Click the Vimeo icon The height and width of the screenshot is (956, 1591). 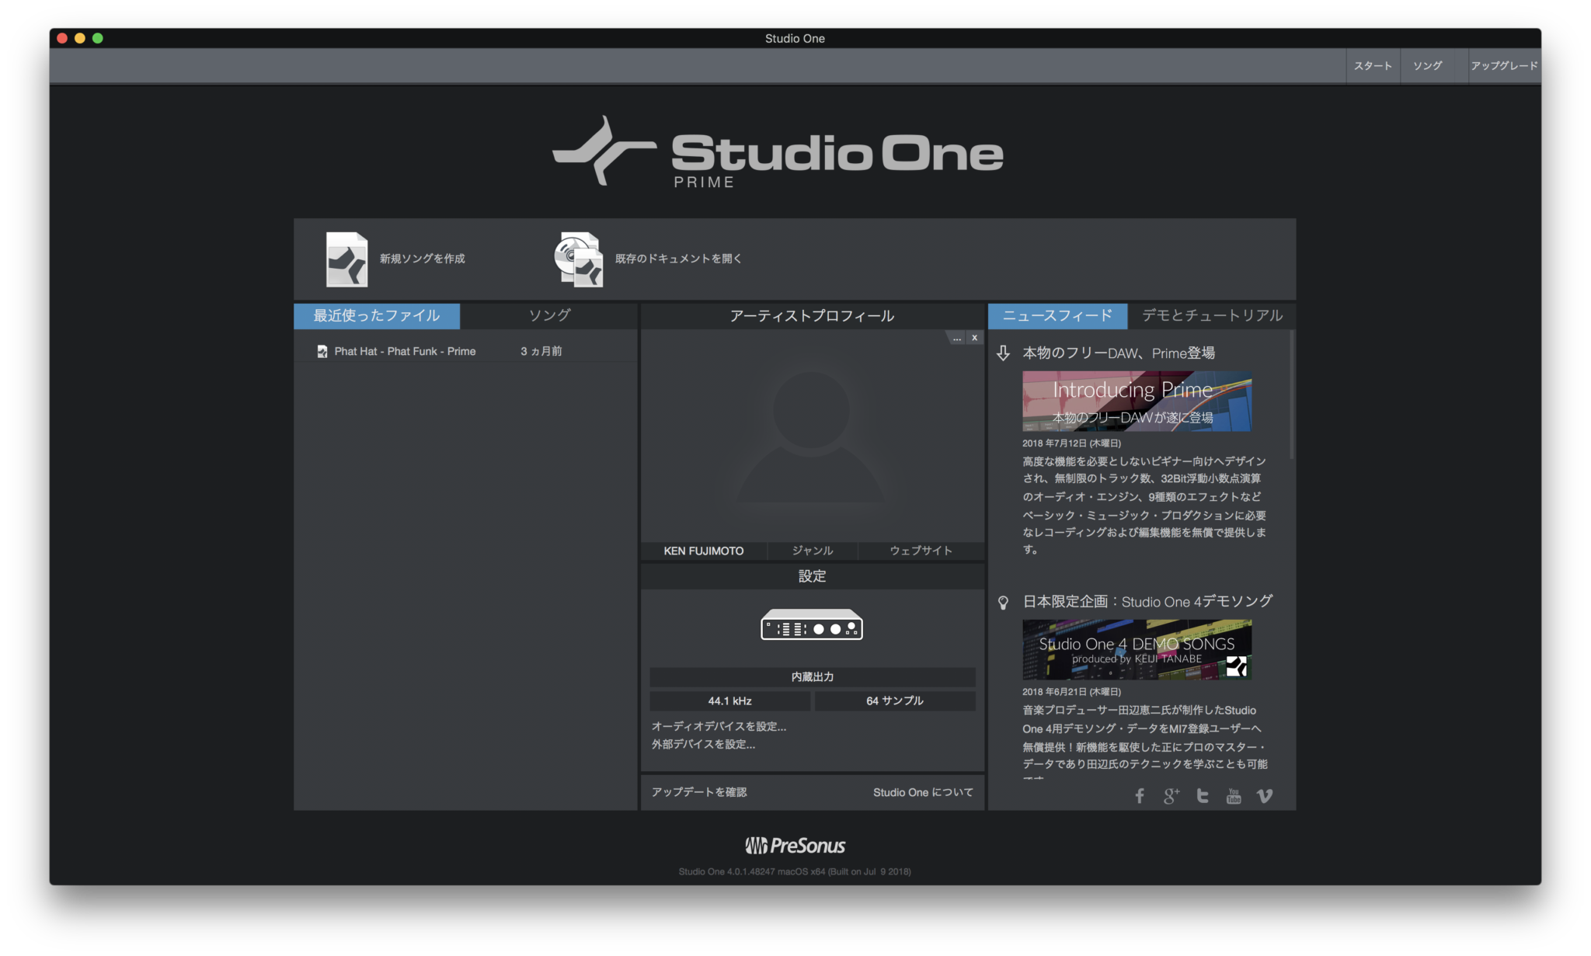[1264, 795]
